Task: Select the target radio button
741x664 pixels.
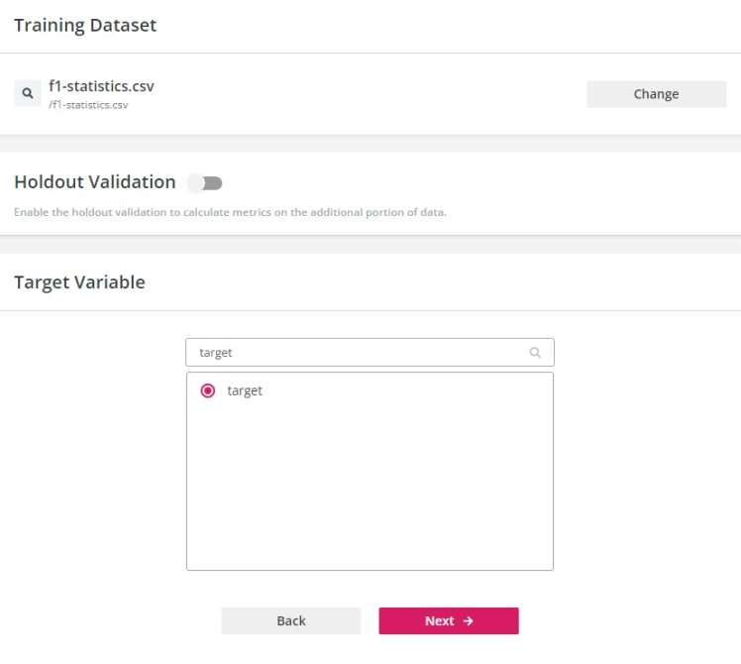Action: (208, 390)
